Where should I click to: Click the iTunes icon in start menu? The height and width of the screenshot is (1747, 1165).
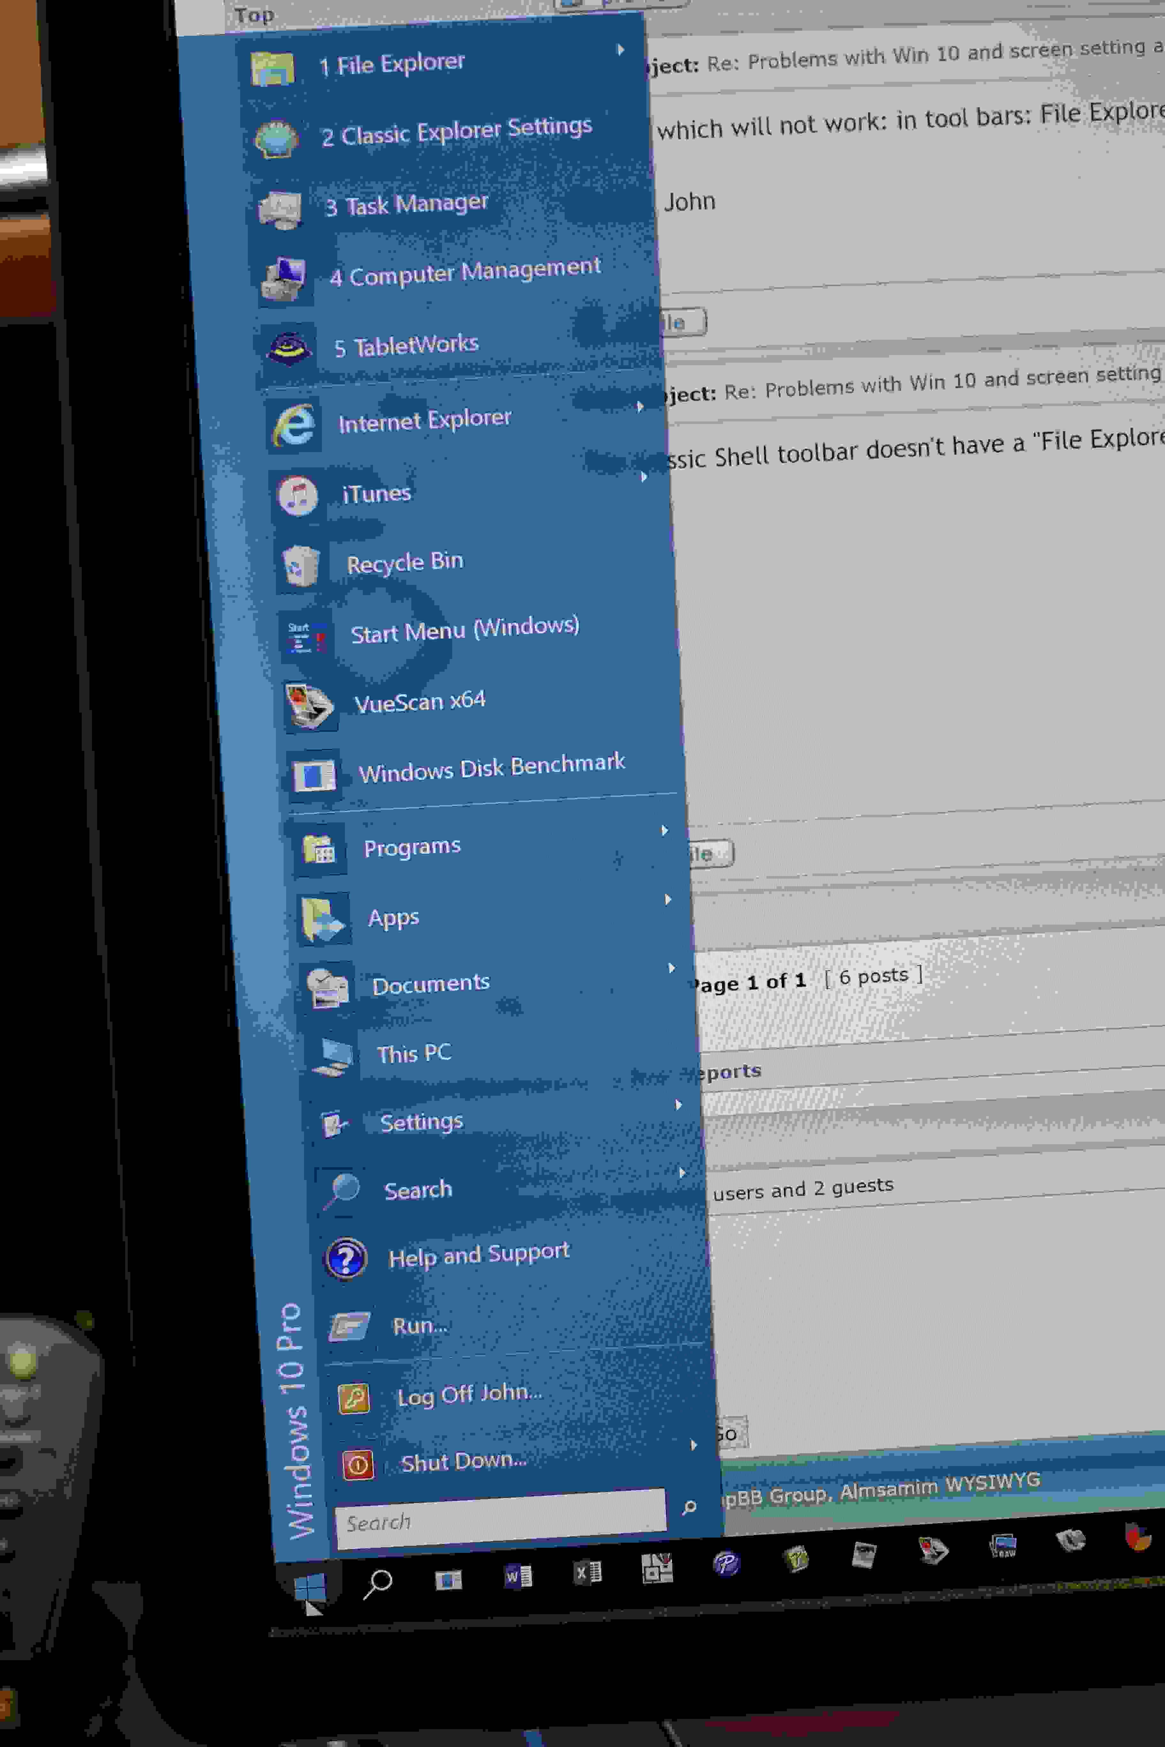pos(297,496)
